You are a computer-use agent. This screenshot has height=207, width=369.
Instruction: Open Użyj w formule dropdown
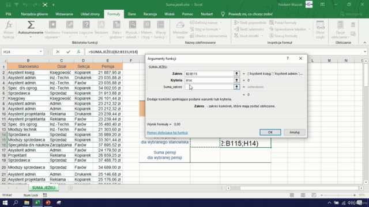point(205,29)
